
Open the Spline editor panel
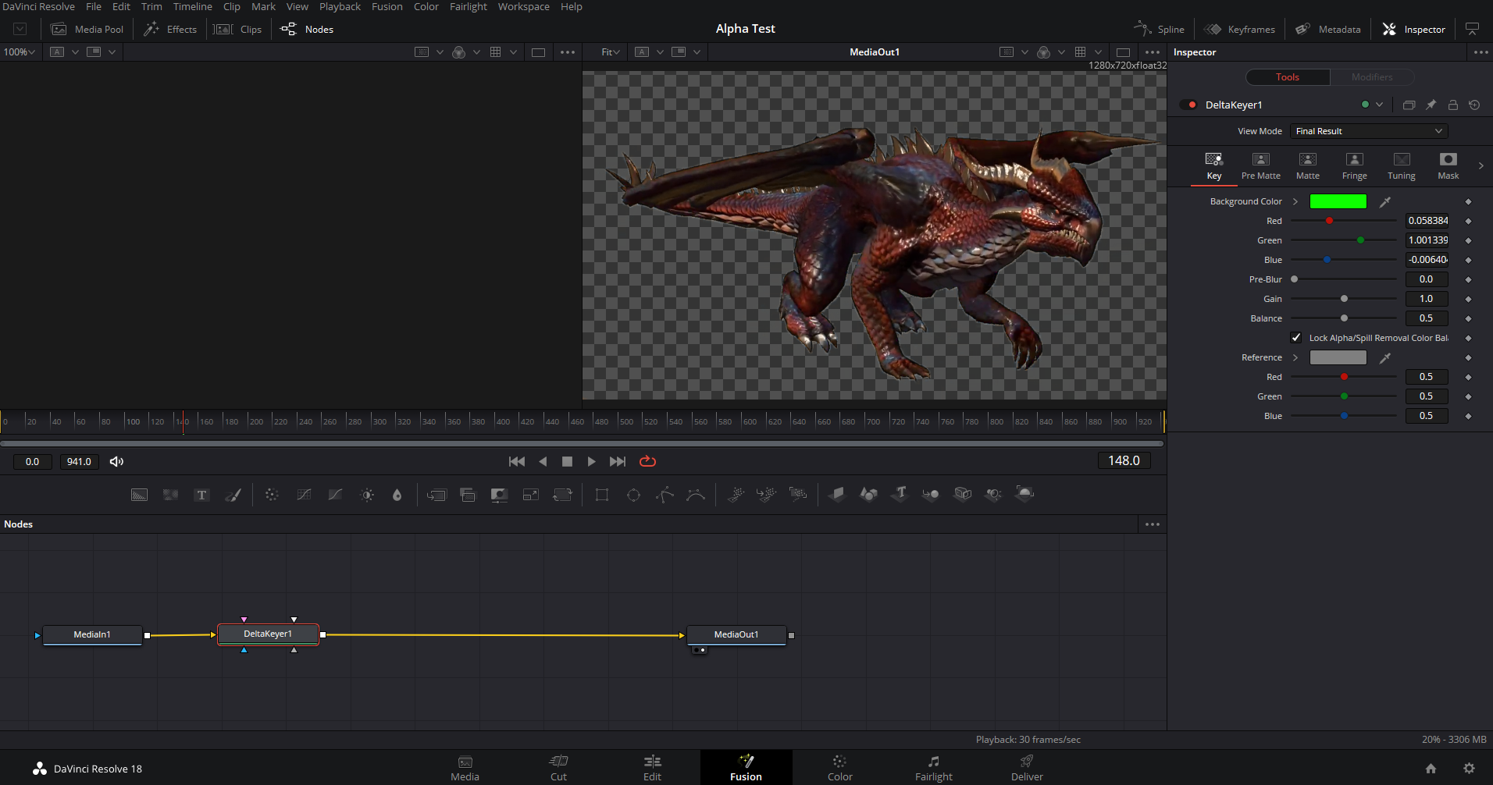[1159, 29]
